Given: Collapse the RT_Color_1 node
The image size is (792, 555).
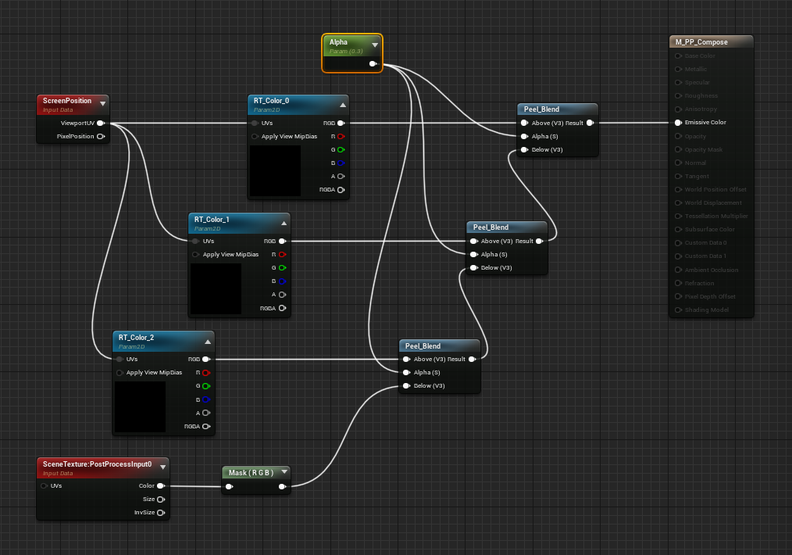Looking at the screenshot, I should click(284, 224).
